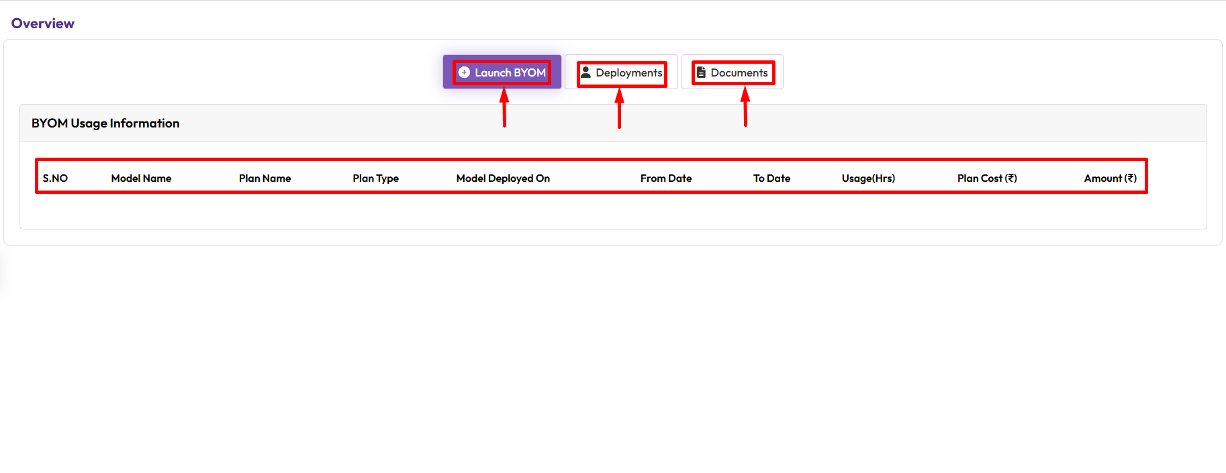Click the From Date column header
1226x473 pixels.
click(x=665, y=178)
